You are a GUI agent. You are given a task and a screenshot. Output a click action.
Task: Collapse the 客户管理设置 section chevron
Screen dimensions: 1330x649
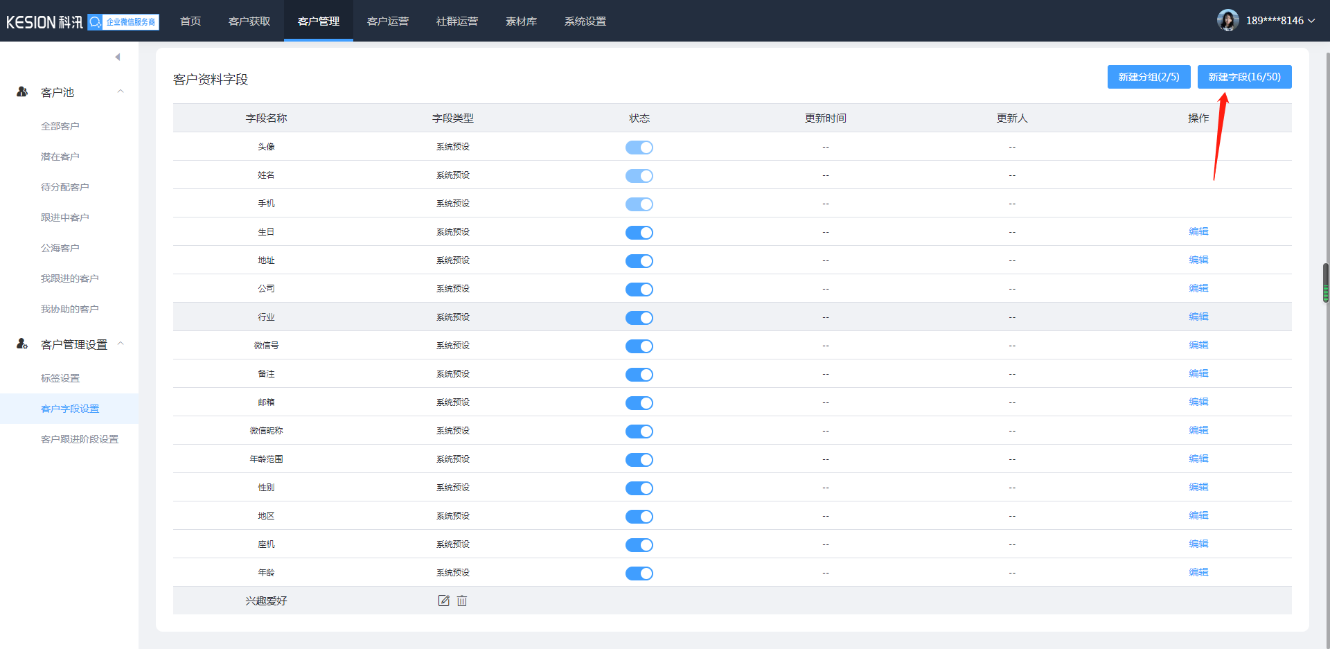[121, 344]
